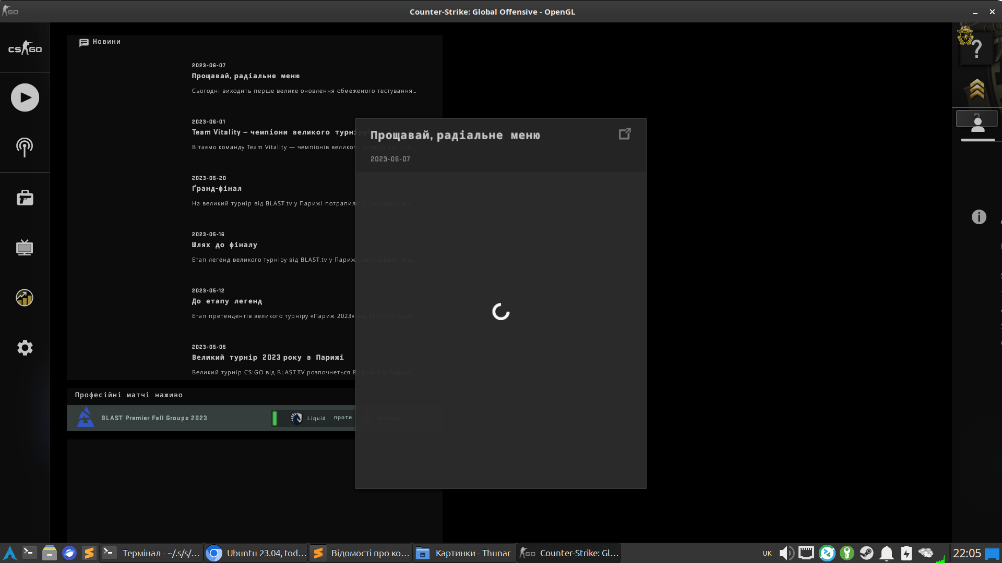
Task: Select the Професійні матчі наживо section
Action: (128, 395)
